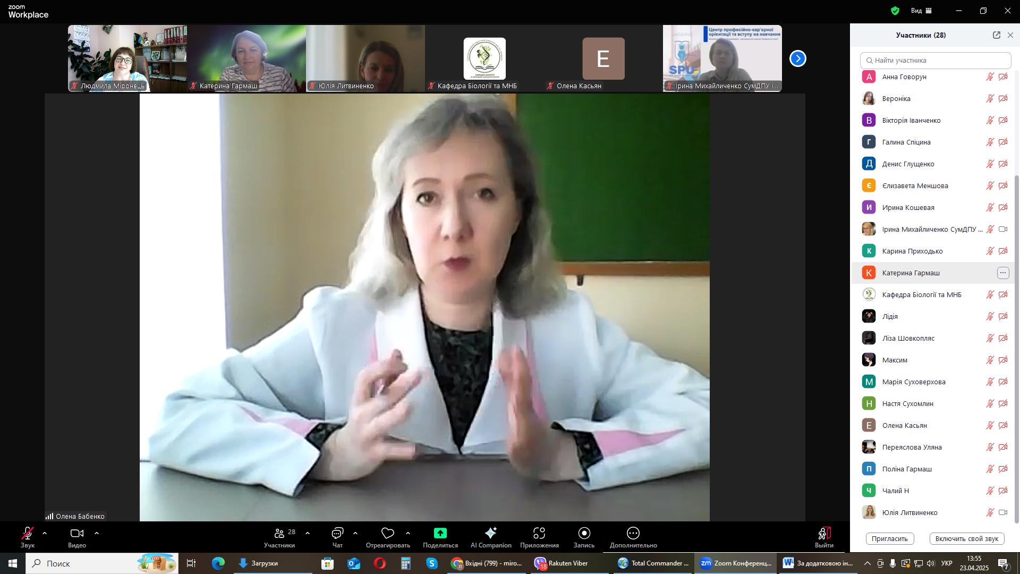Click the Leave meeting icon
The width and height of the screenshot is (1020, 574).
click(824, 534)
